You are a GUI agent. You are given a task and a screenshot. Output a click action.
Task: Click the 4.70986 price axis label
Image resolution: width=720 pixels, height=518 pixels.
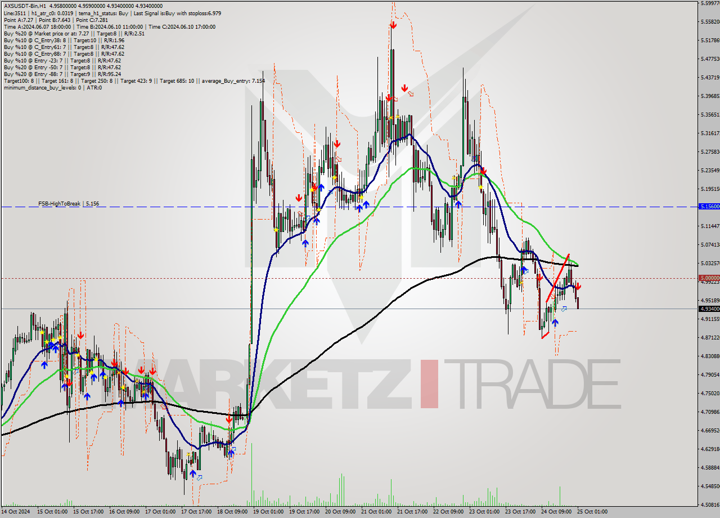click(x=709, y=412)
